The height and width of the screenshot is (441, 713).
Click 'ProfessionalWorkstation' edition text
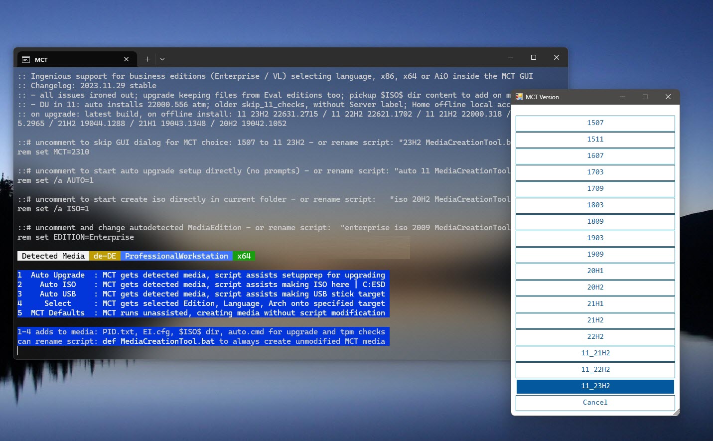pyautogui.click(x=176, y=256)
